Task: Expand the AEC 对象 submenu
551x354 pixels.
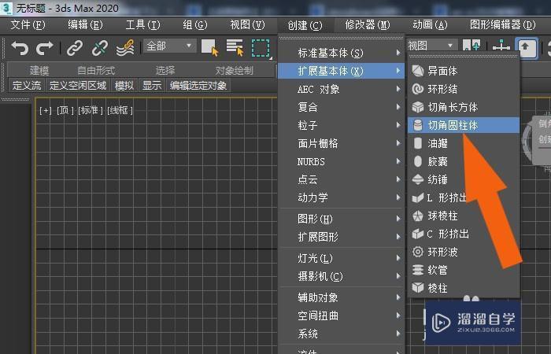Action: (341, 89)
